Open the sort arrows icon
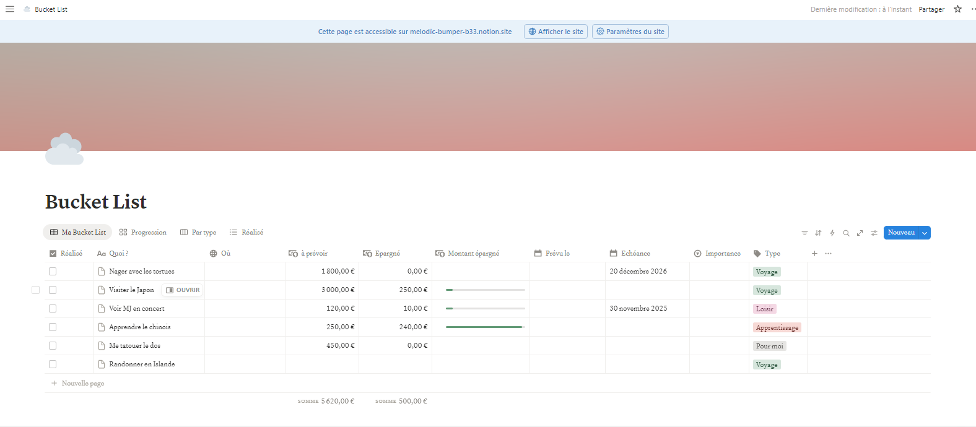 point(818,233)
